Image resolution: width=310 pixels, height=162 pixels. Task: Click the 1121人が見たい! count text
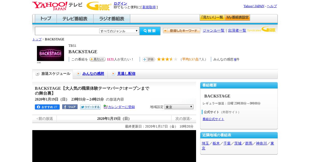click(x=120, y=59)
